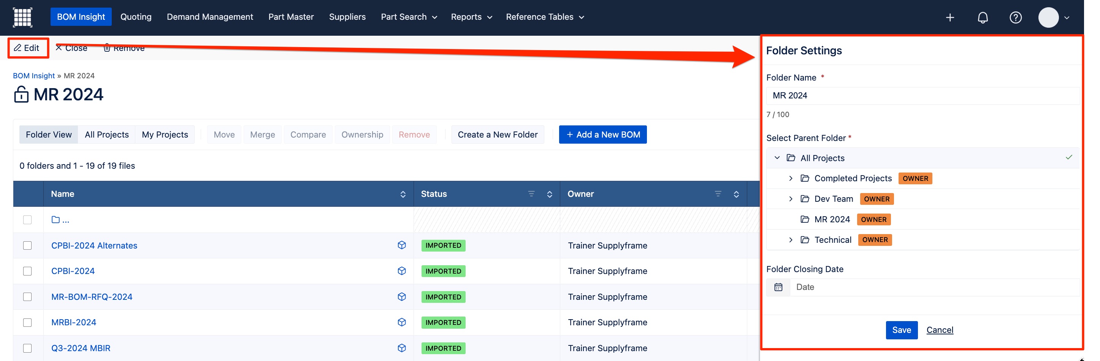Open the Part Search dropdown menu
1100x361 pixels.
click(409, 17)
